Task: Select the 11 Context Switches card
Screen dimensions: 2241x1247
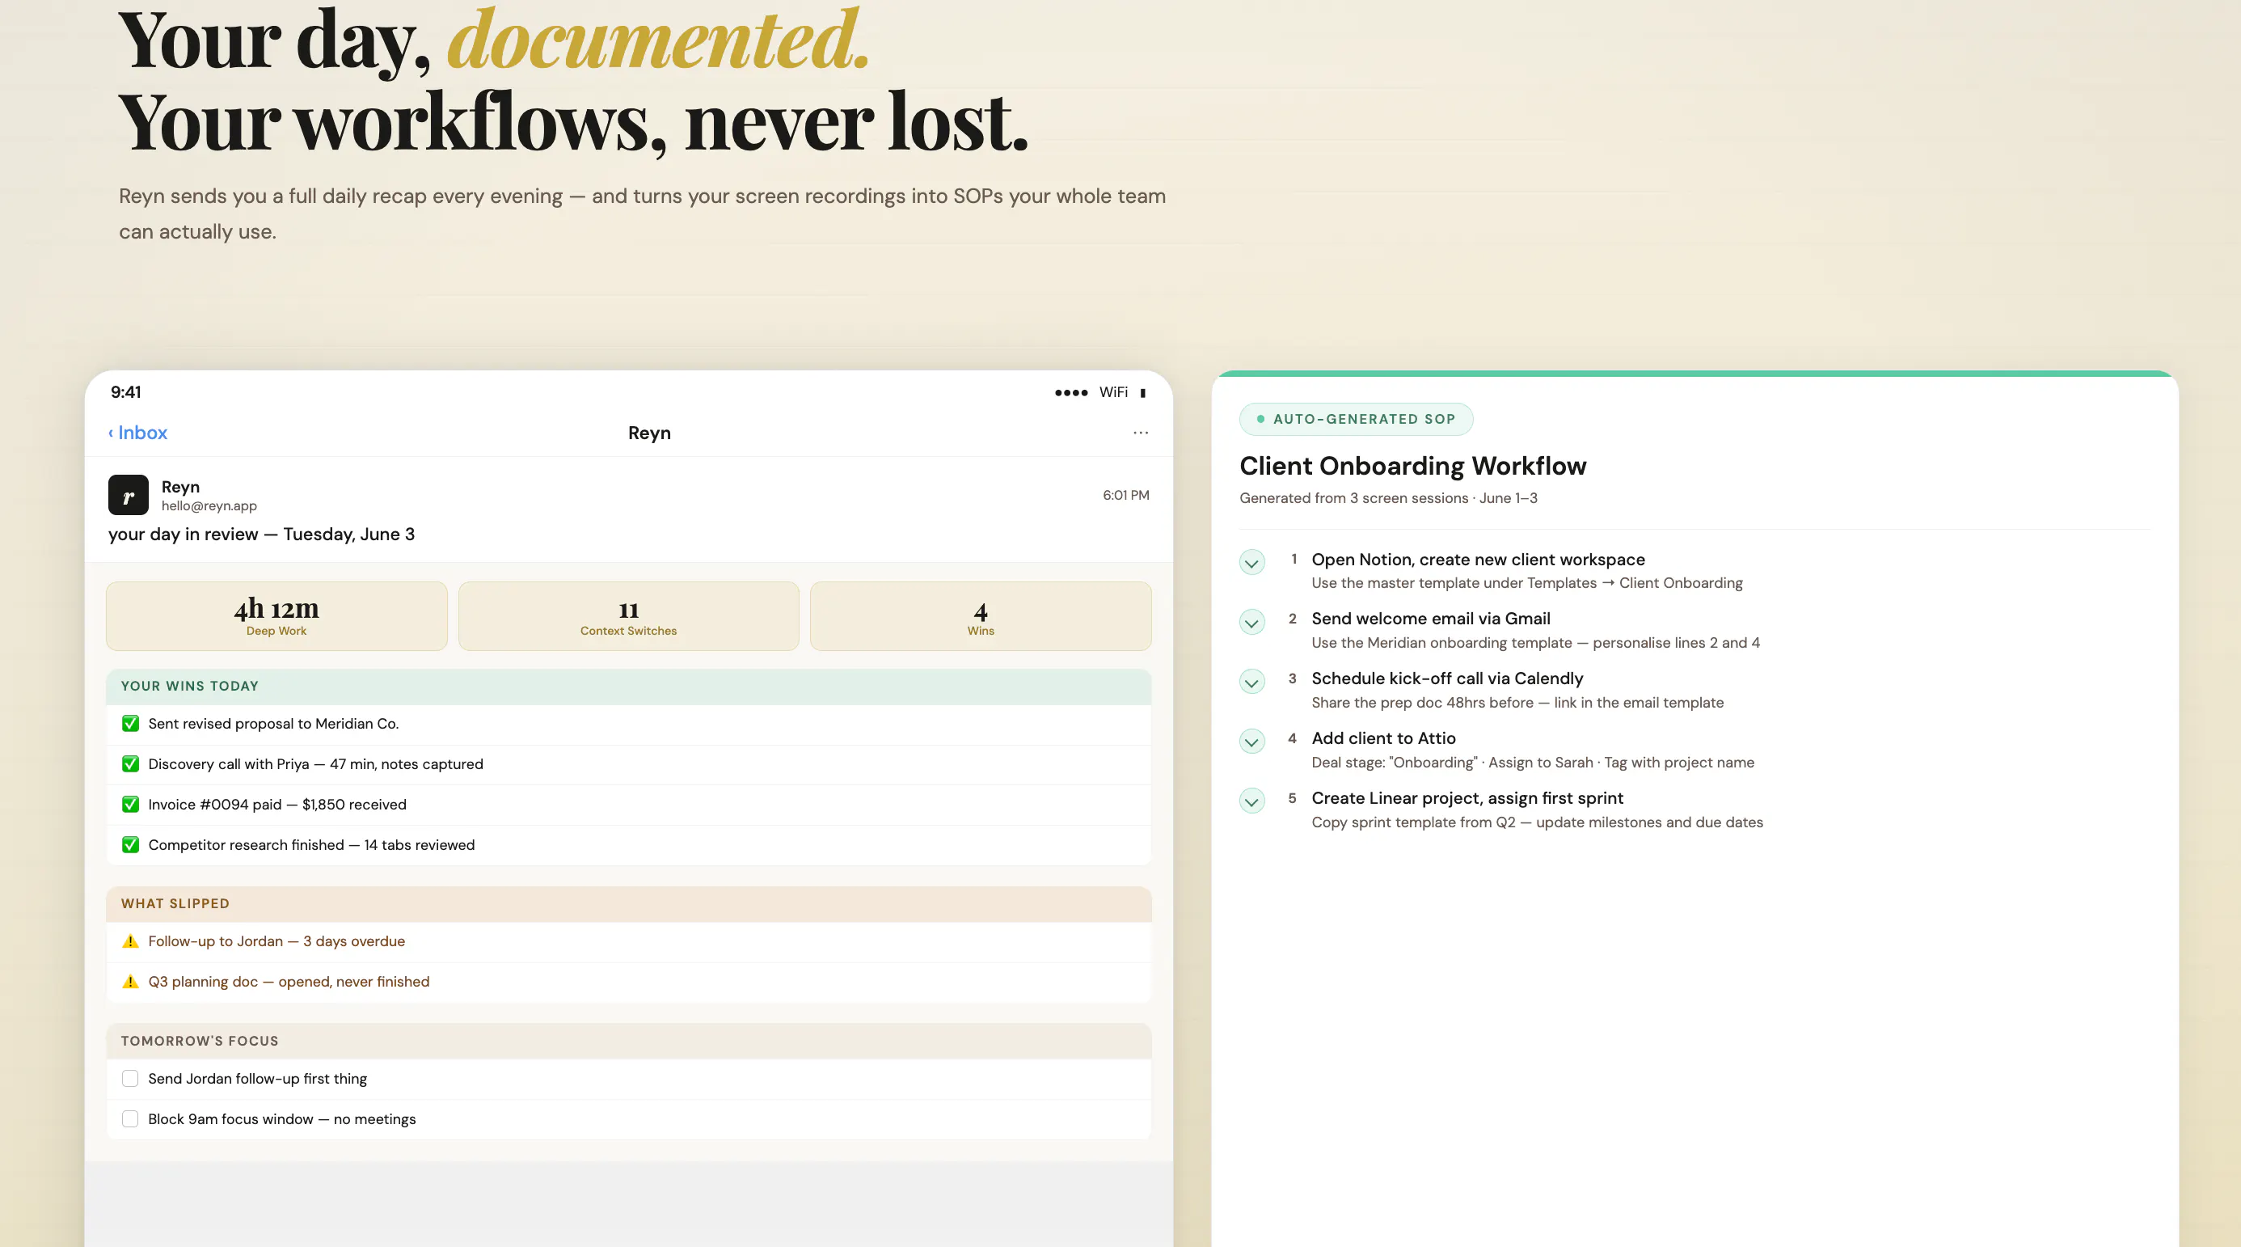Action: click(x=628, y=616)
